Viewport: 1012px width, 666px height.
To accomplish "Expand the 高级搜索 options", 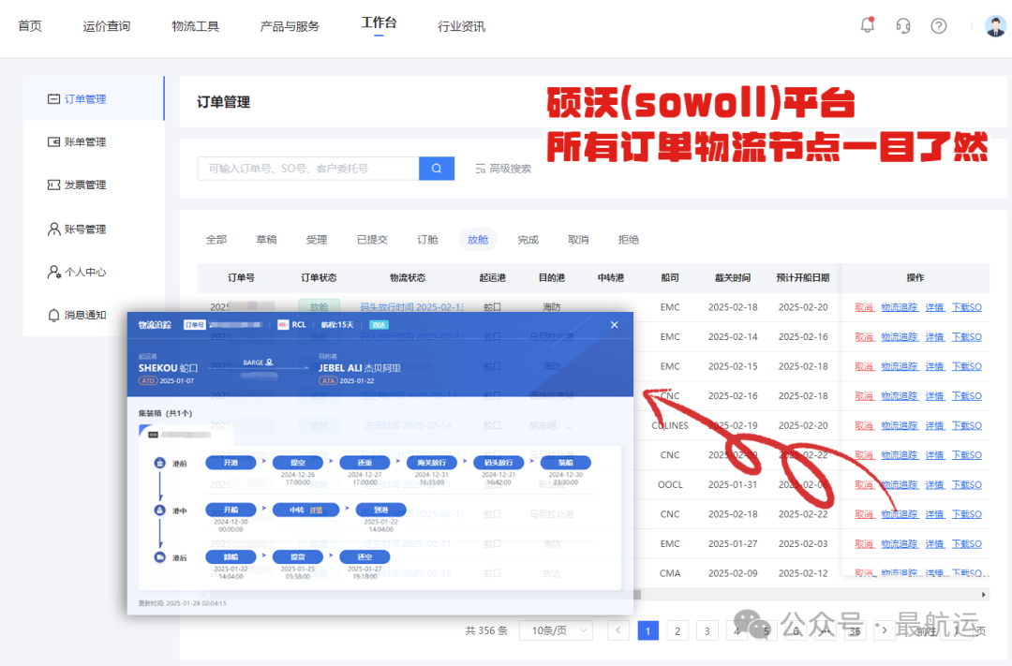I will [503, 169].
